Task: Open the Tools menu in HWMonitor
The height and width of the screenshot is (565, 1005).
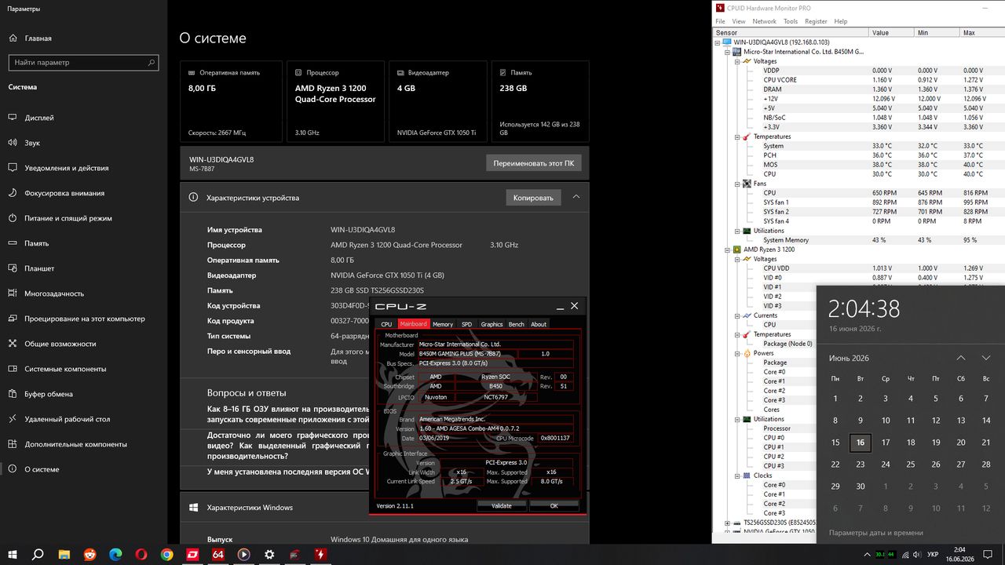Action: click(791, 21)
